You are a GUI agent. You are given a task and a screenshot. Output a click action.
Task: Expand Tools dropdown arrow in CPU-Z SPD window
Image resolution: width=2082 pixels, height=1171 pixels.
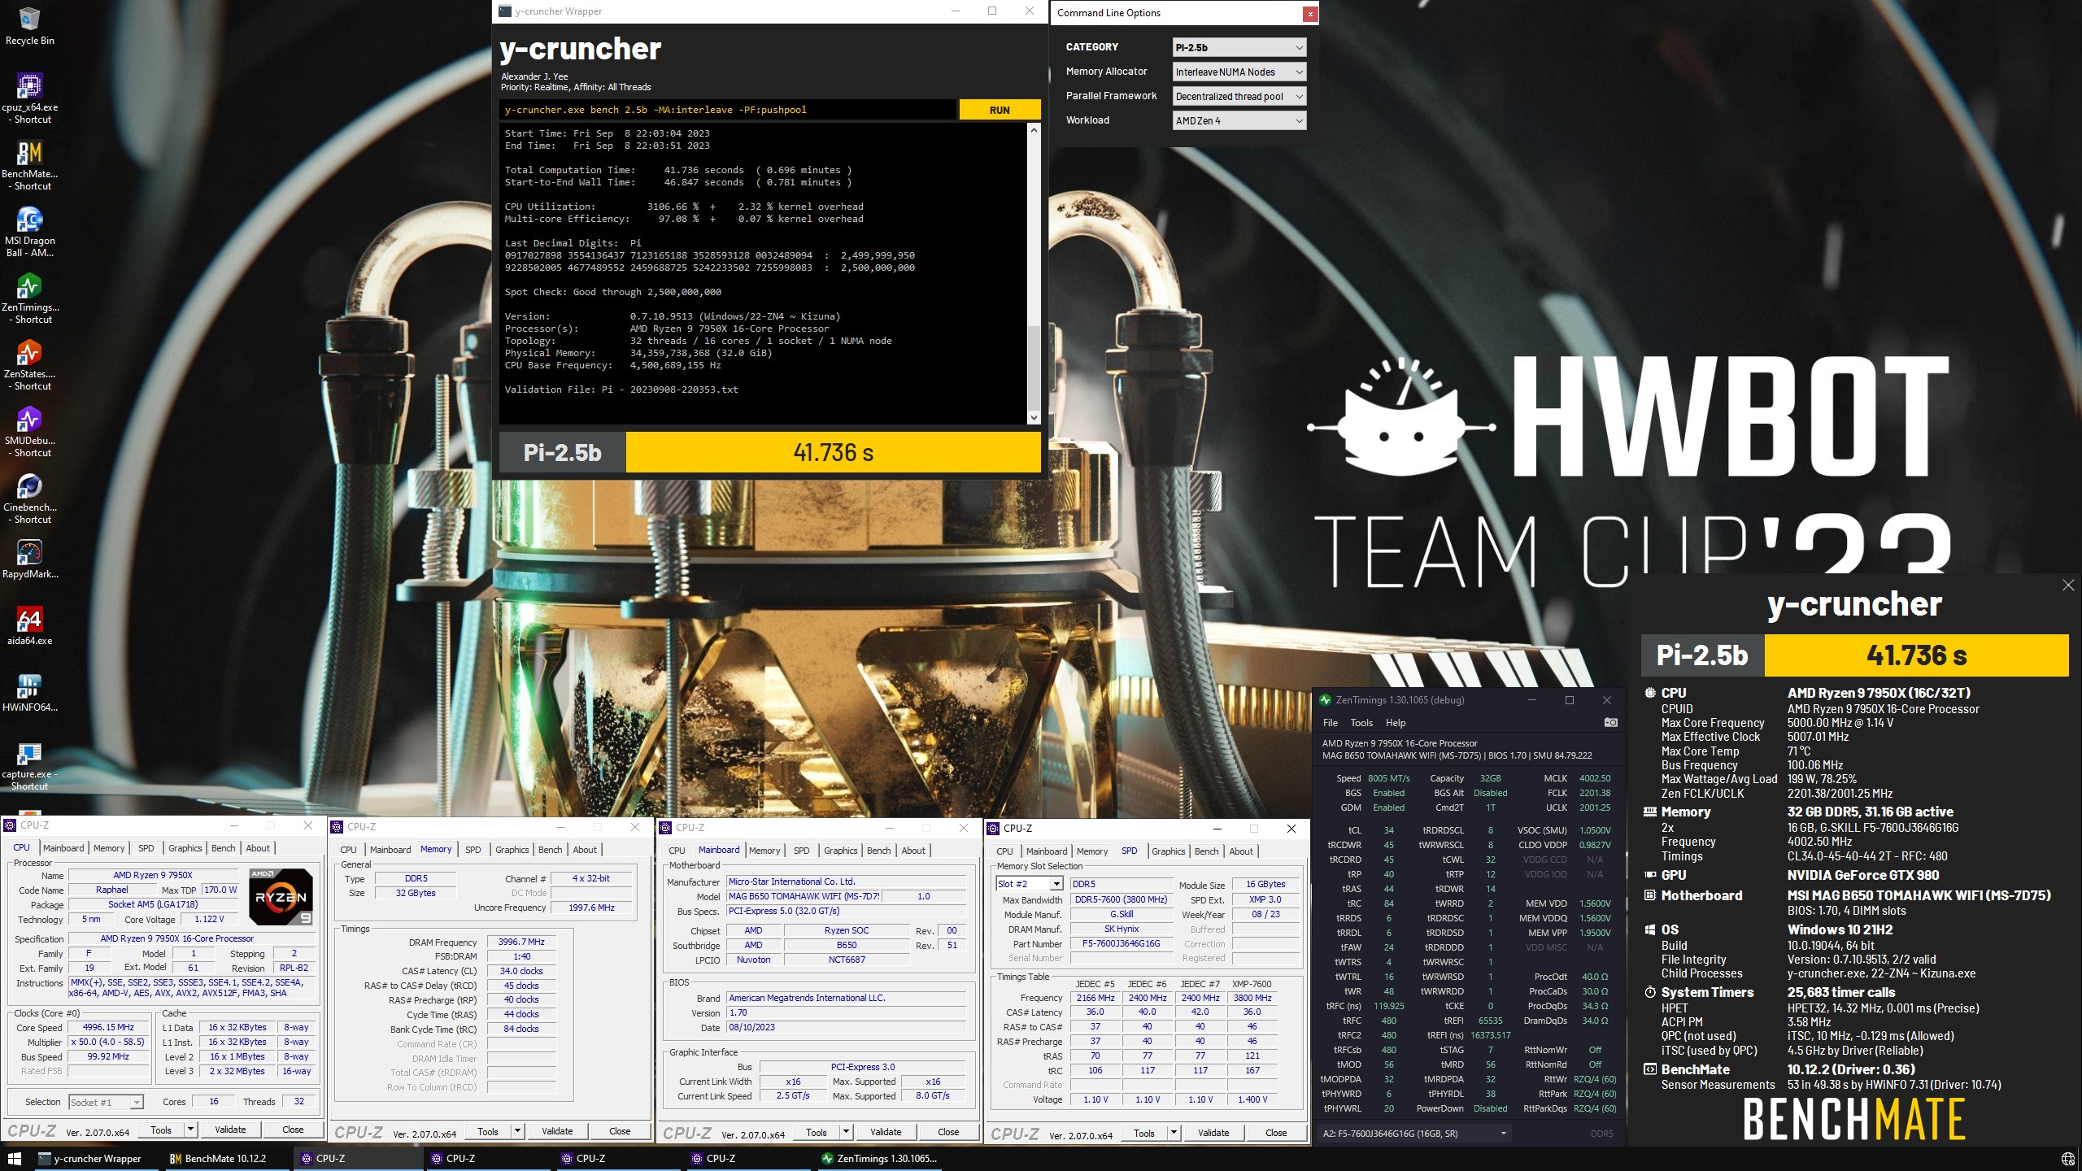[1174, 1133]
